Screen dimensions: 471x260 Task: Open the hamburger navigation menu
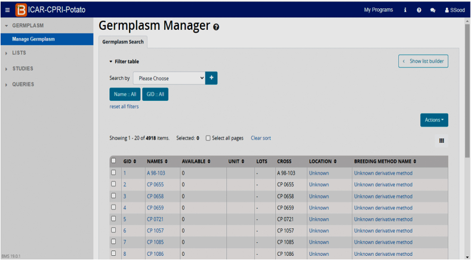click(7, 10)
